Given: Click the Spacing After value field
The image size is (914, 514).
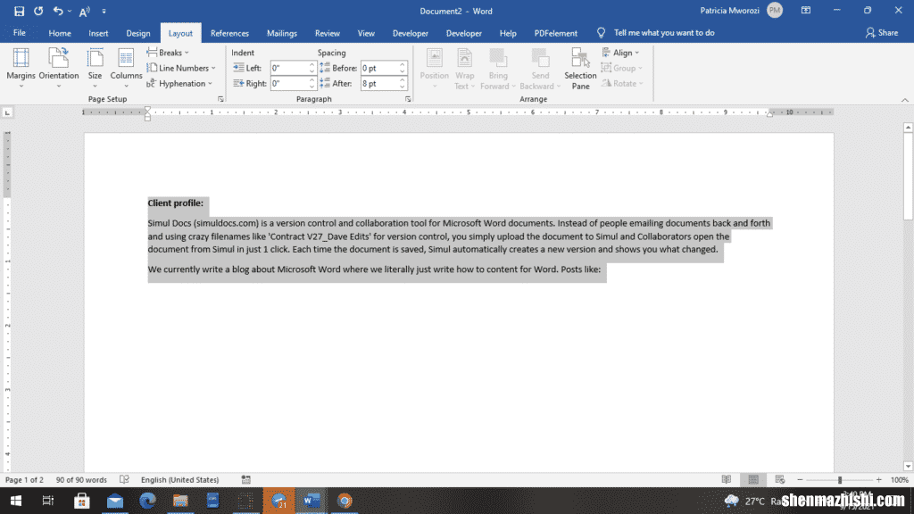Looking at the screenshot, I should (378, 83).
